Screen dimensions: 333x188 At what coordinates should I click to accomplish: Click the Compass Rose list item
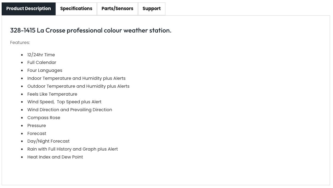tap(44, 118)
